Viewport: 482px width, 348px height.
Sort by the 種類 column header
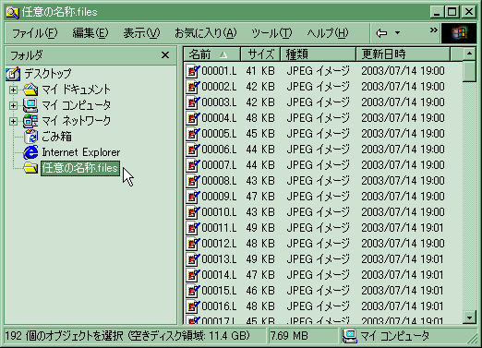click(x=318, y=54)
